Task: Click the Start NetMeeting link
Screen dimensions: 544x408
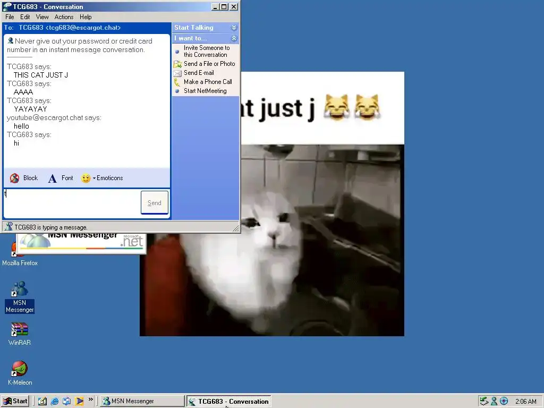Action: click(205, 91)
